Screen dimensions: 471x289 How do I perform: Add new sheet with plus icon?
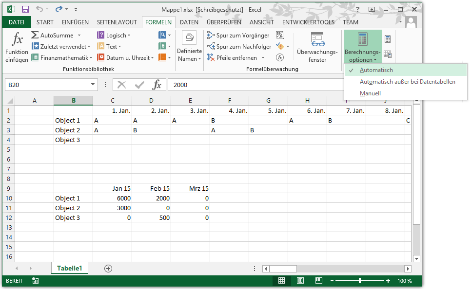point(108,268)
